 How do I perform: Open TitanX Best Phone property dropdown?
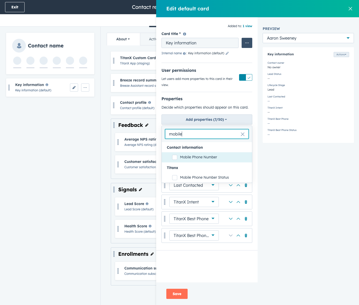(194, 219)
